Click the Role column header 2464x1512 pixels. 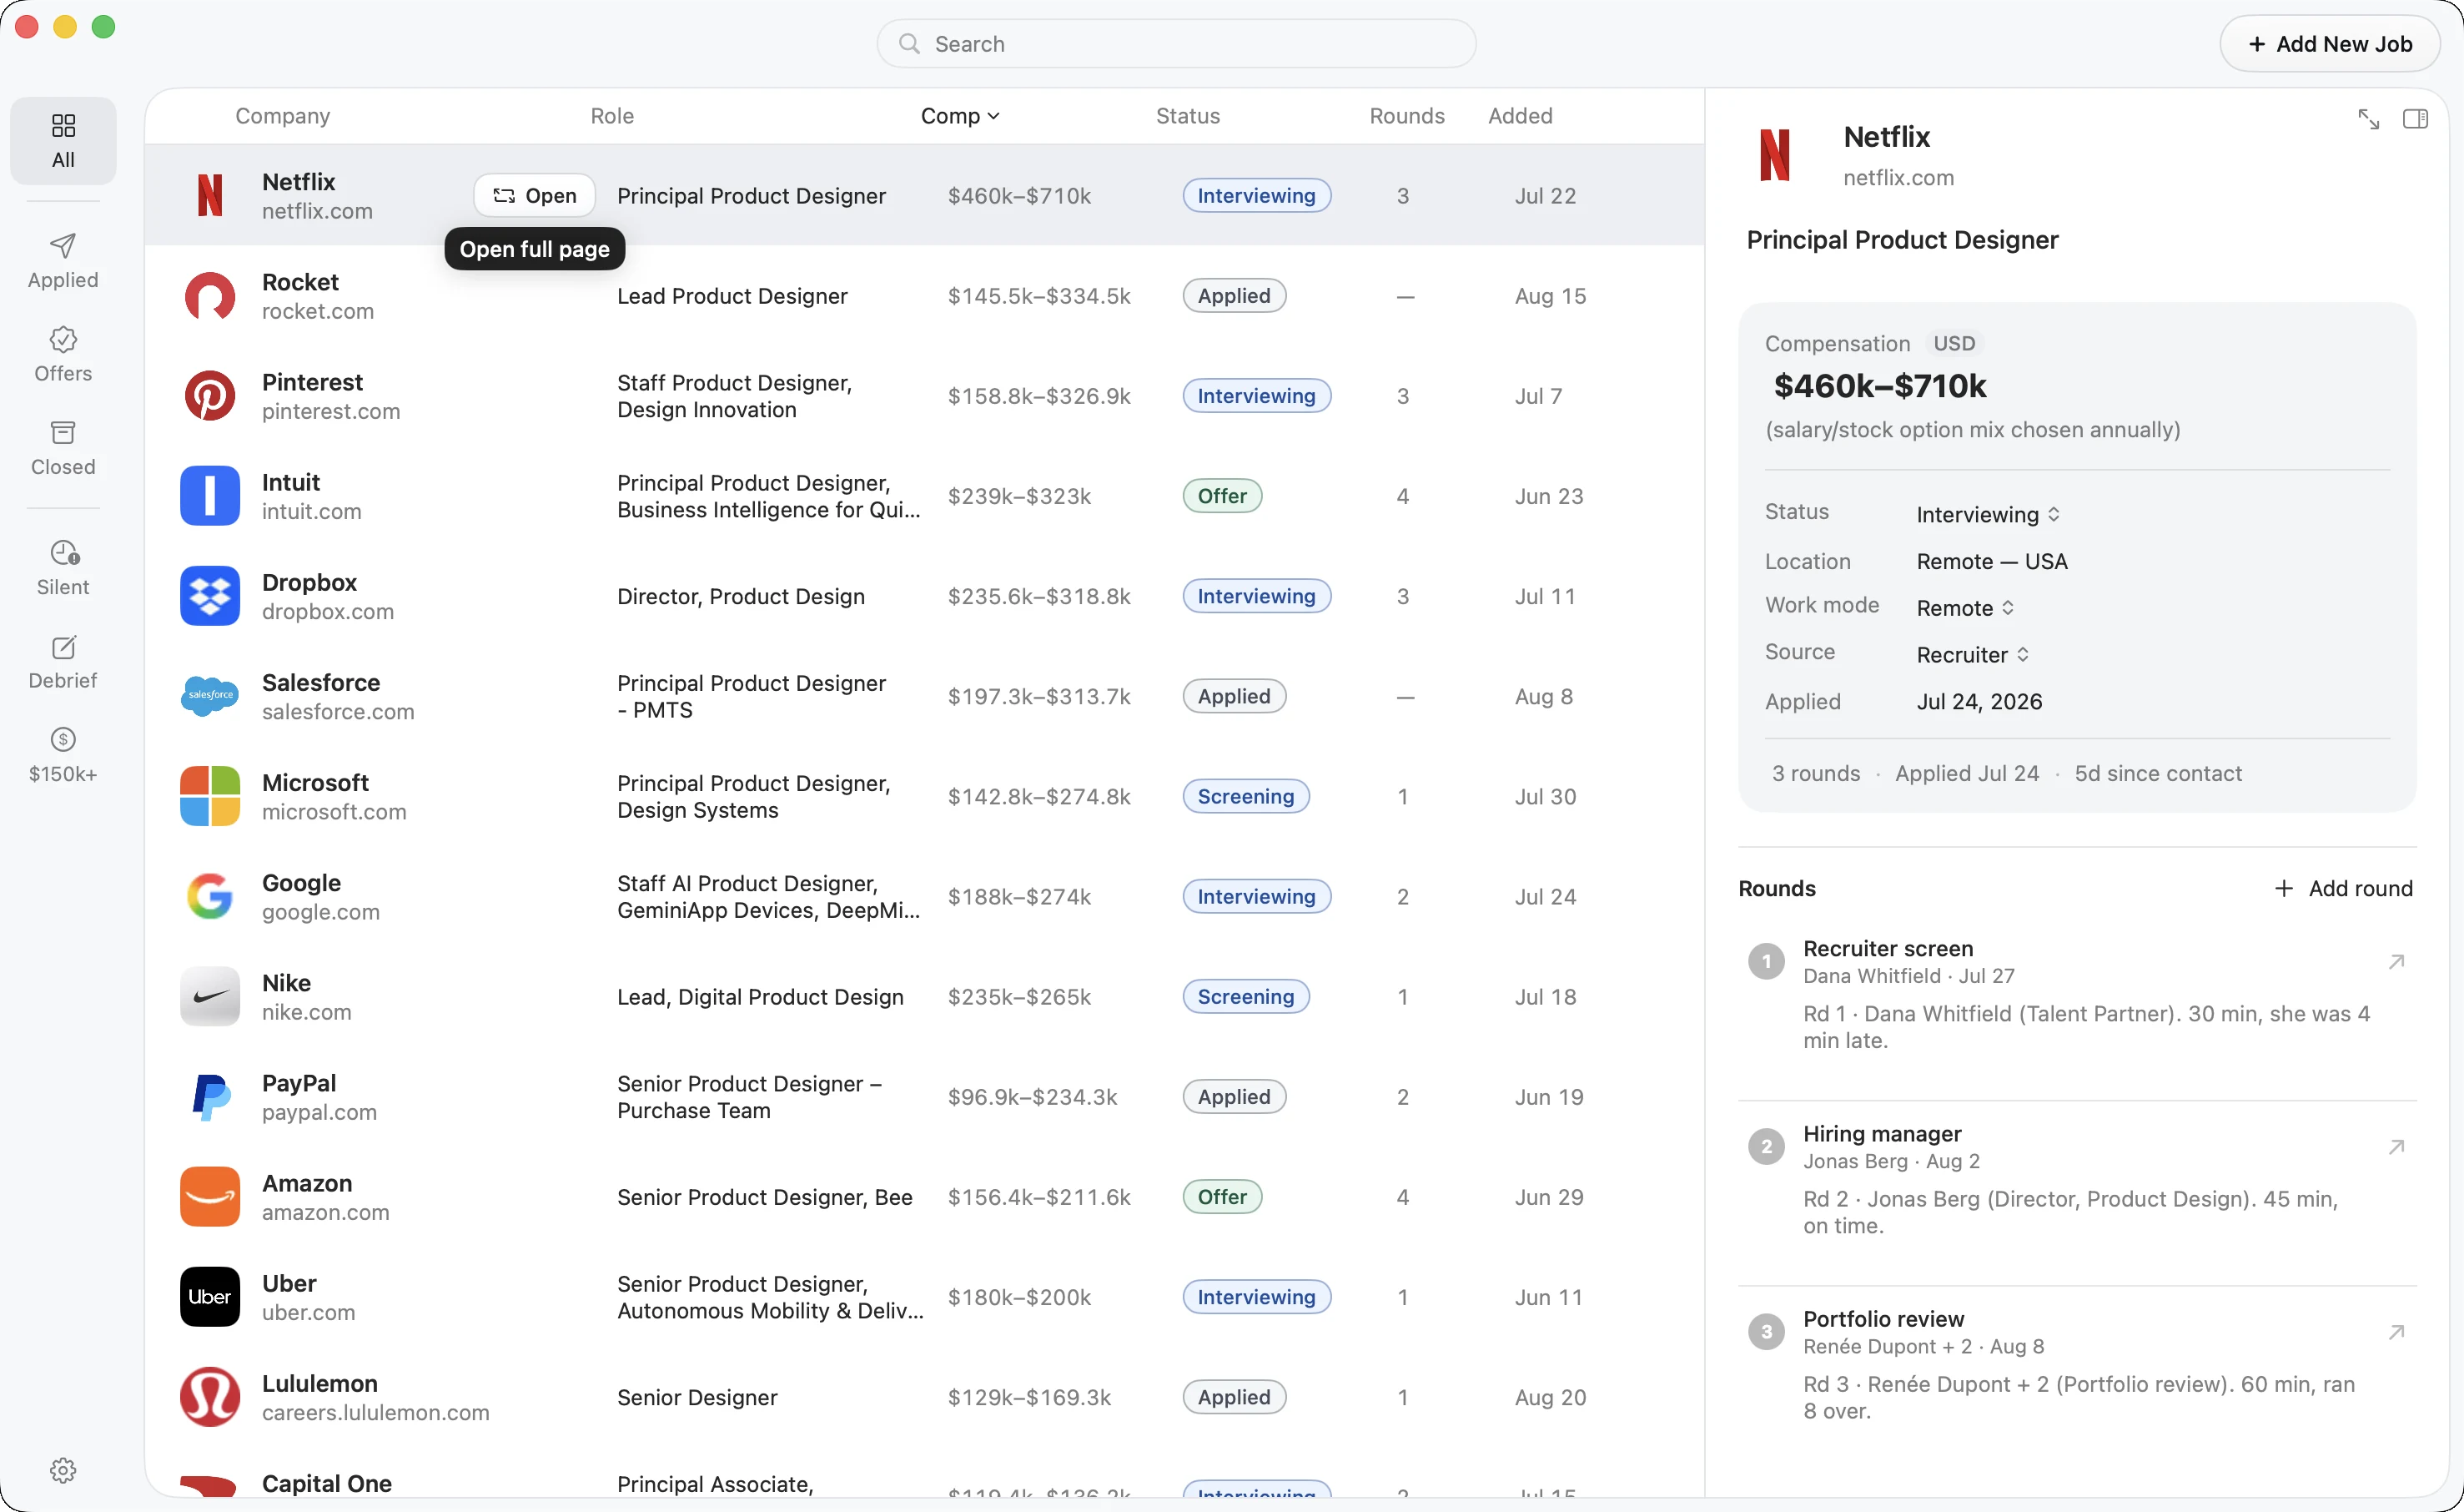coord(612,116)
